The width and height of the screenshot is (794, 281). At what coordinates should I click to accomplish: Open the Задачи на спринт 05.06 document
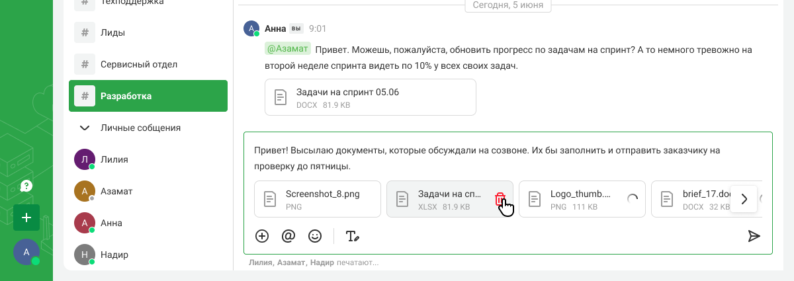coord(371,97)
